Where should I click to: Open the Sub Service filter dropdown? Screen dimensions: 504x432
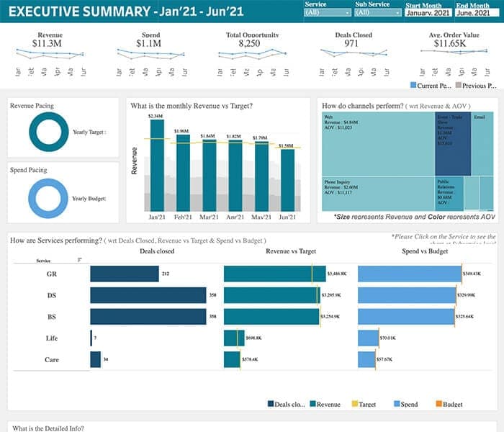coord(378,12)
